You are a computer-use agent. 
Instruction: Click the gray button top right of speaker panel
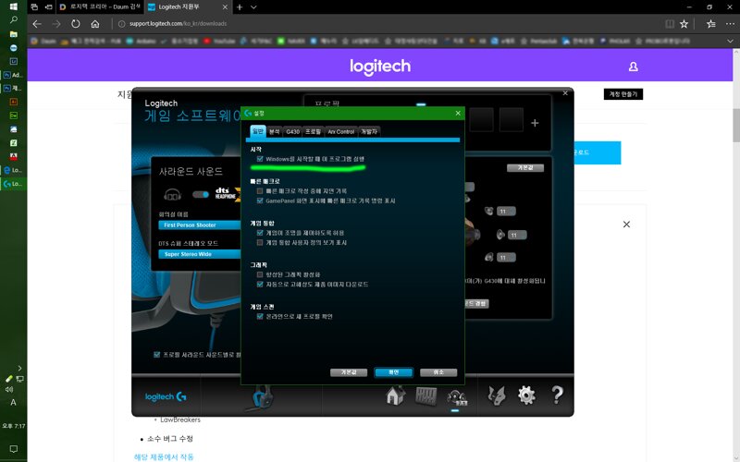point(525,168)
